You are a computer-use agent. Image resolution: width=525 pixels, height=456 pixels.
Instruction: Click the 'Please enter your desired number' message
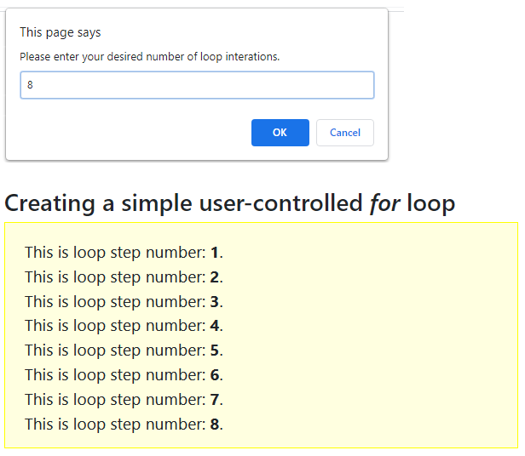(x=150, y=57)
